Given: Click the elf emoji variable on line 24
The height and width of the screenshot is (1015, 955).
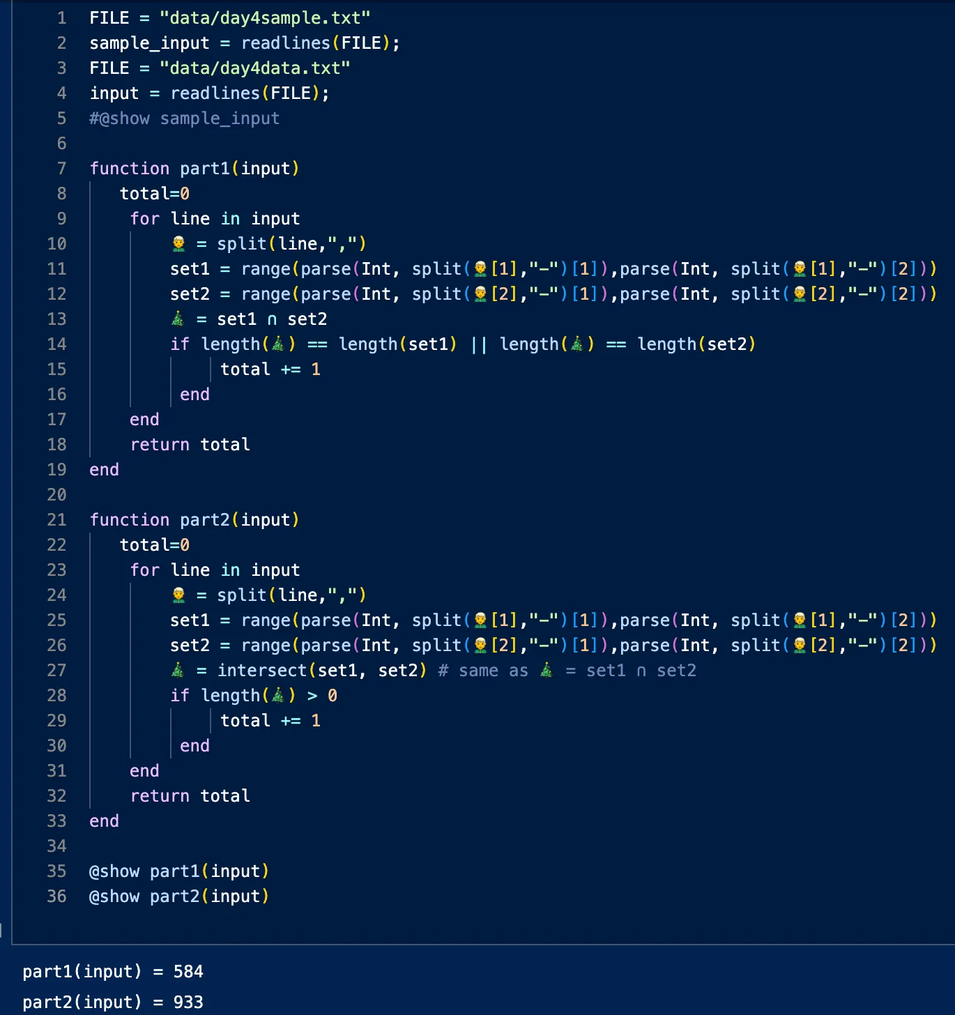Looking at the screenshot, I should pos(178,595).
